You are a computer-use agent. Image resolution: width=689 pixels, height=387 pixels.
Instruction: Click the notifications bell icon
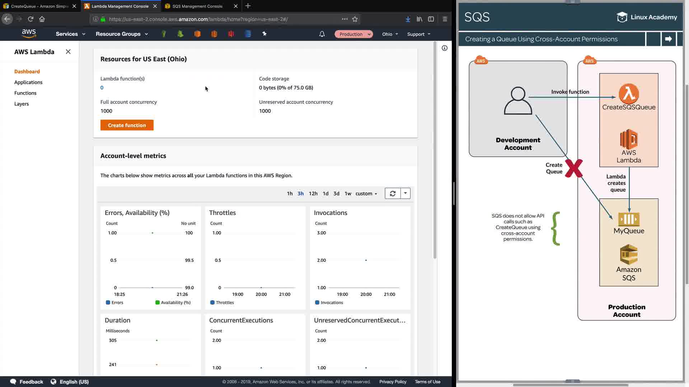[x=322, y=34]
